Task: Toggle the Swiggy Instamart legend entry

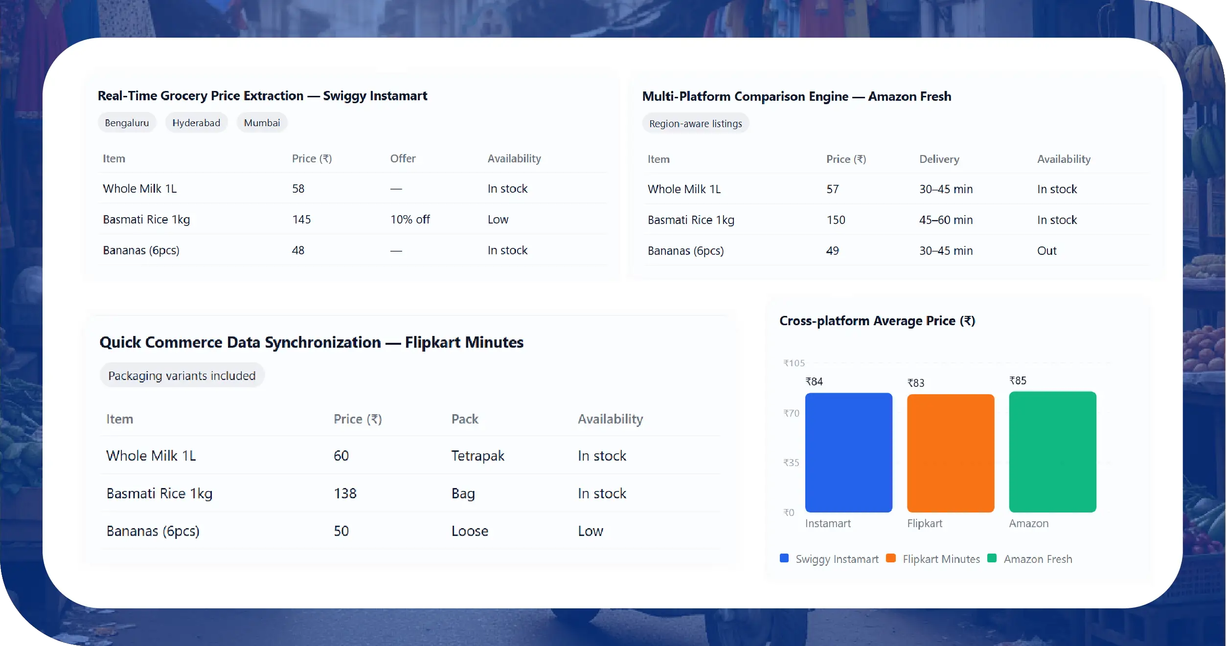Action: coord(837,558)
